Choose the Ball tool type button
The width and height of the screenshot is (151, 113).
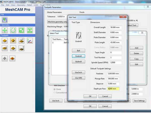pyautogui.click(x=79, y=51)
